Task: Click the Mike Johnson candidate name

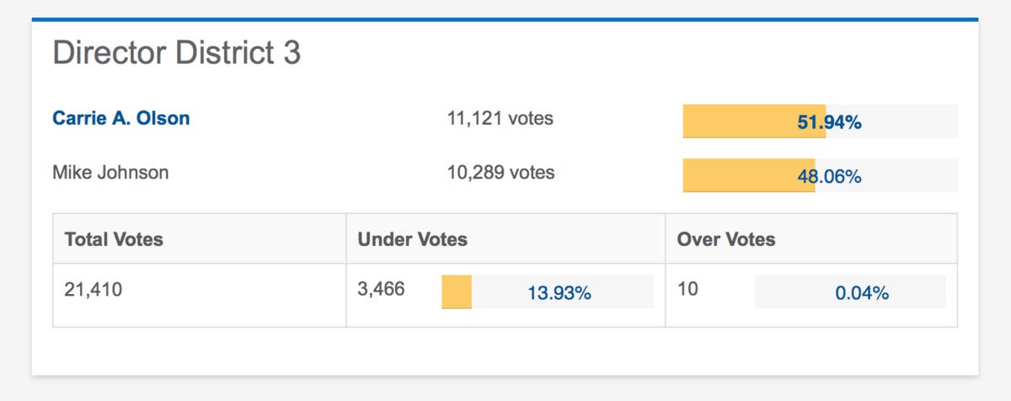Action: pyautogui.click(x=110, y=173)
